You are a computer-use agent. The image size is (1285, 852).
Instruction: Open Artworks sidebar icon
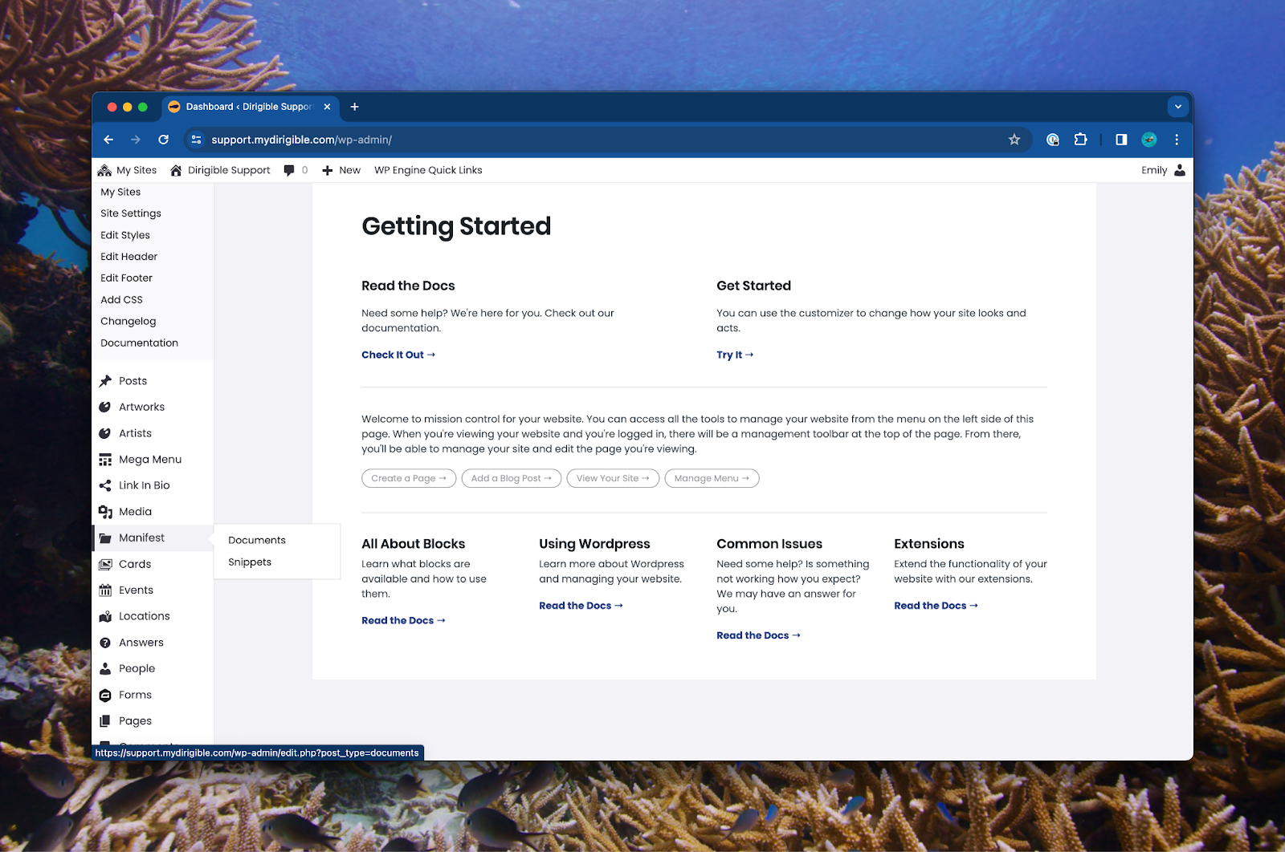105,407
